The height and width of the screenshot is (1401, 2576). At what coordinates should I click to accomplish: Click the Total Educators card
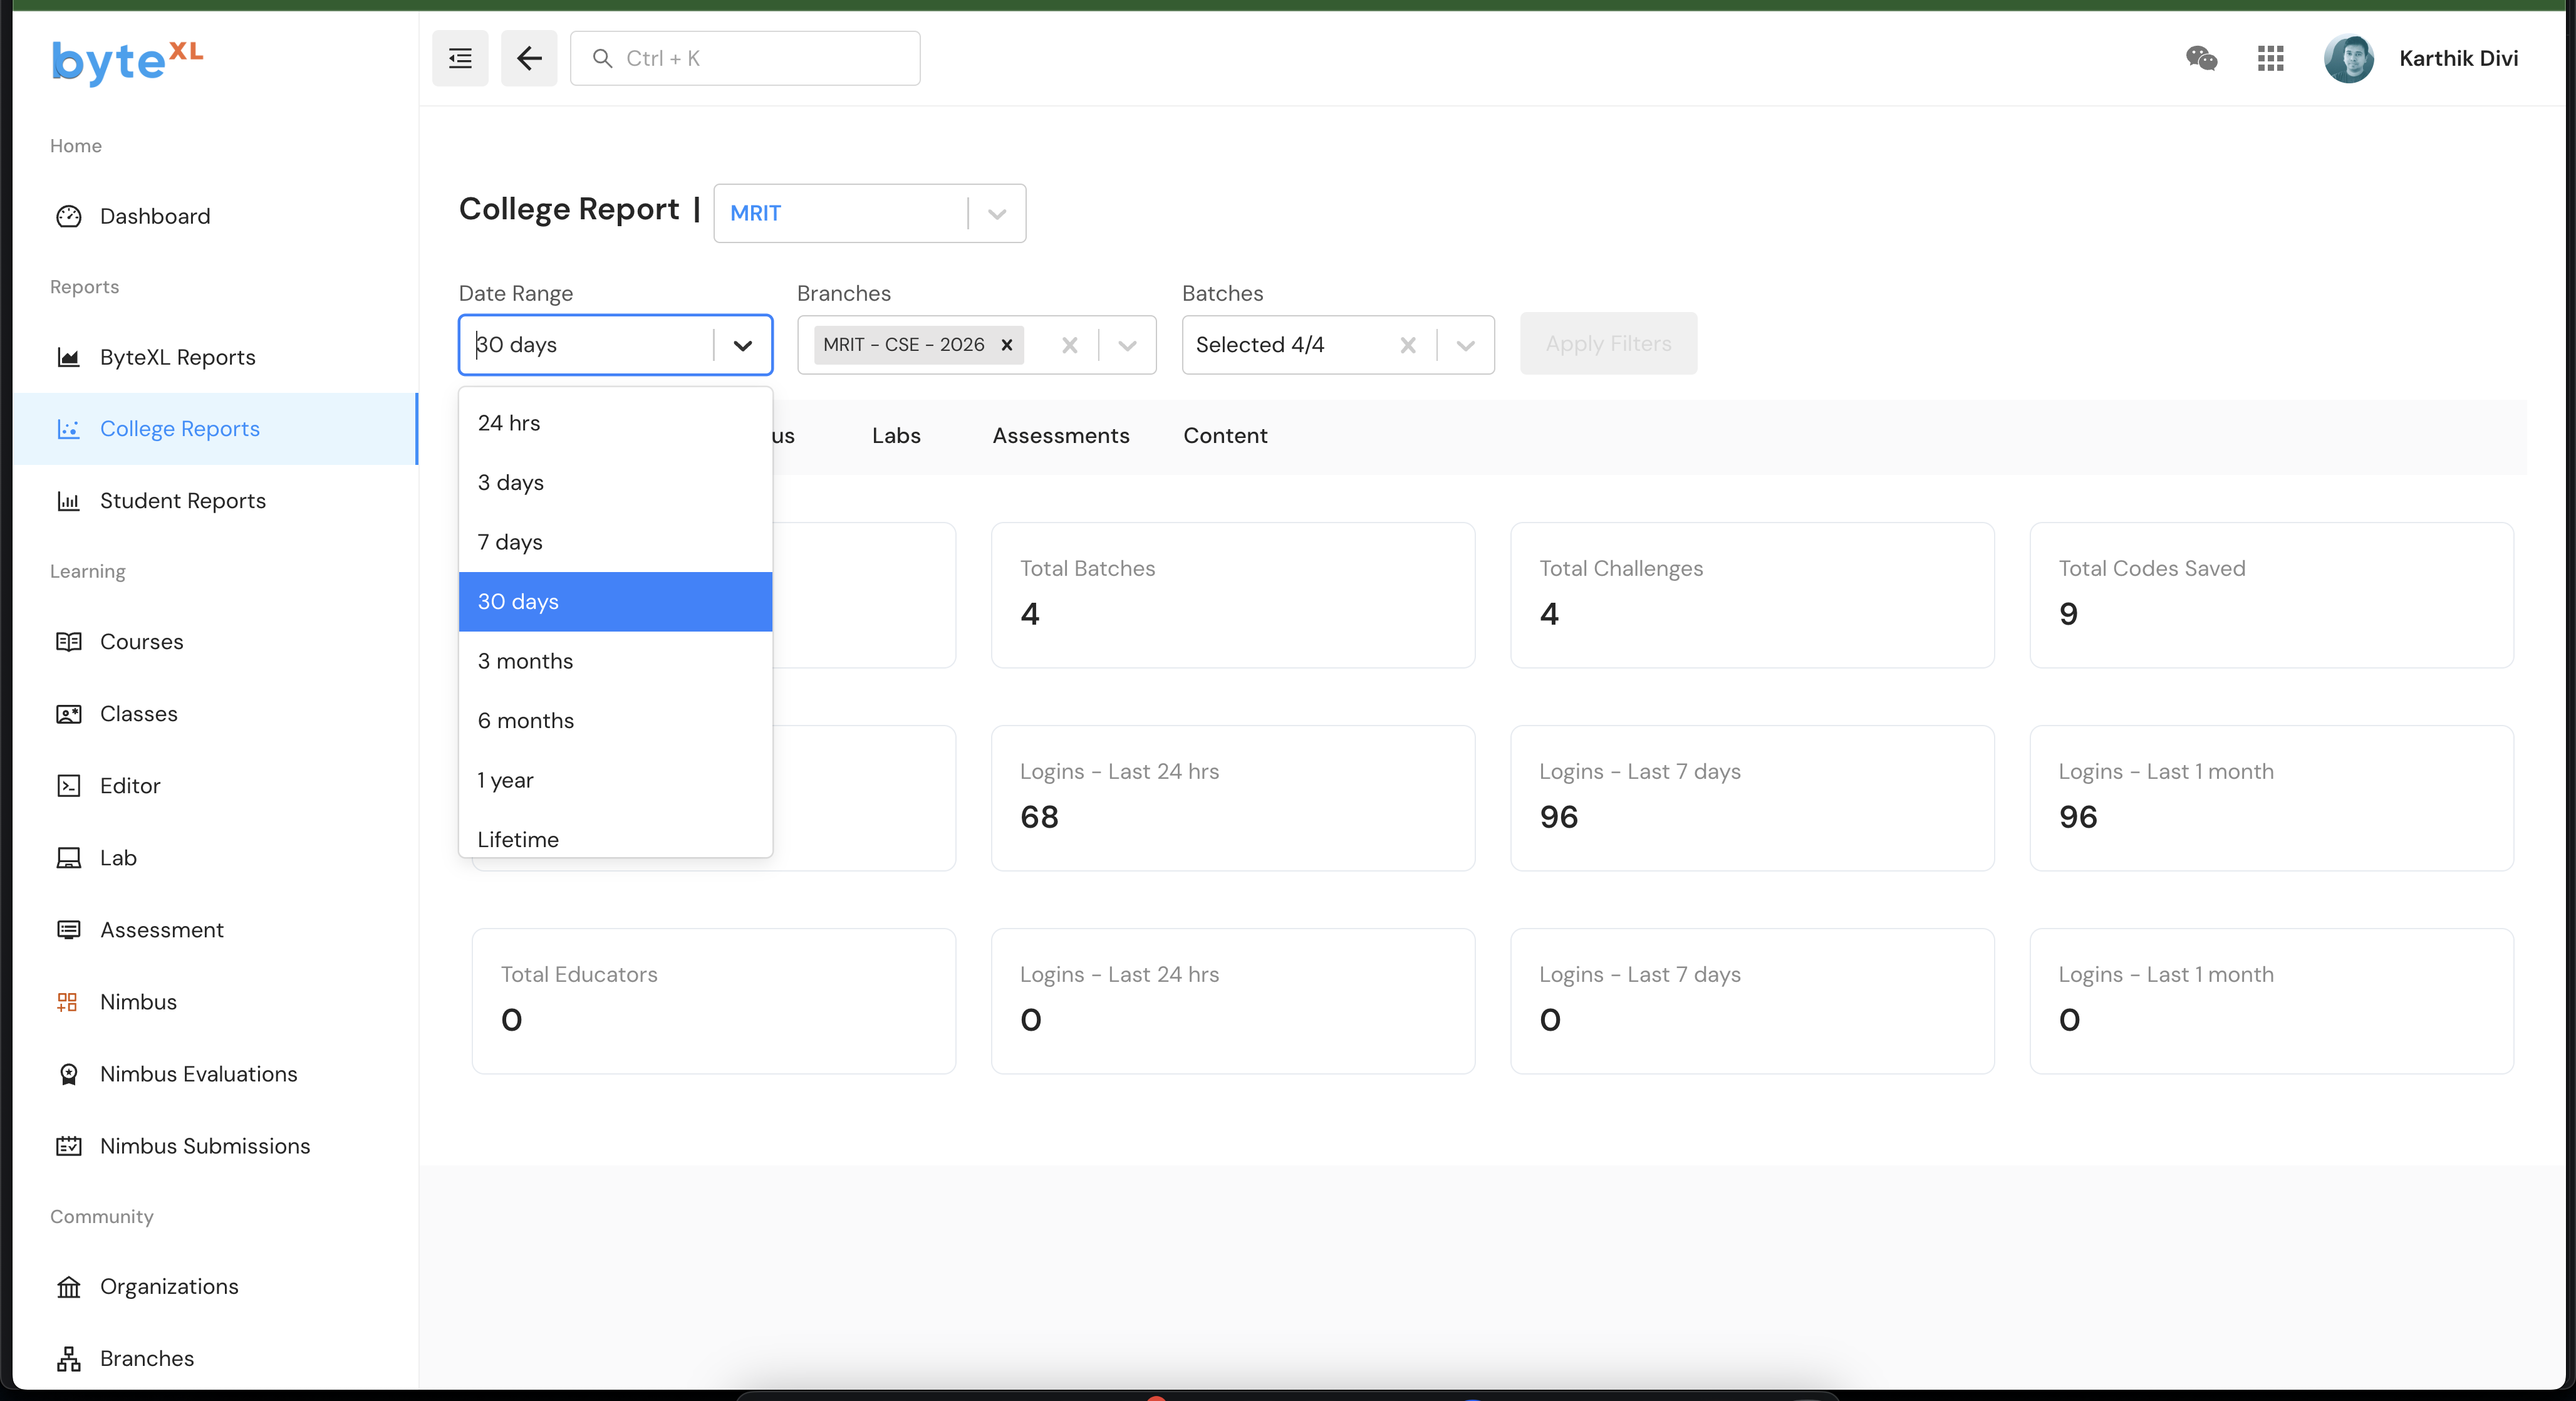[713, 1001]
